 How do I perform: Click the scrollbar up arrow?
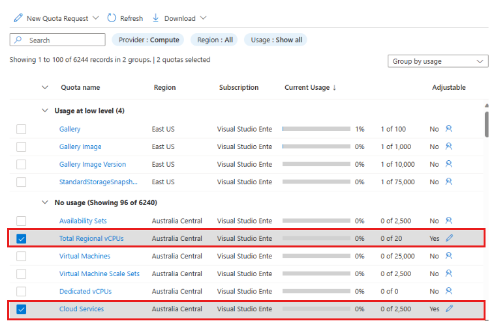click(x=487, y=105)
